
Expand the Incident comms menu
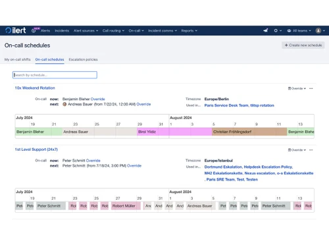(163, 31)
